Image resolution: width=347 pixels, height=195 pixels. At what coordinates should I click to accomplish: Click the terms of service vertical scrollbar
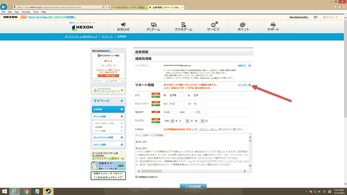click(x=250, y=151)
